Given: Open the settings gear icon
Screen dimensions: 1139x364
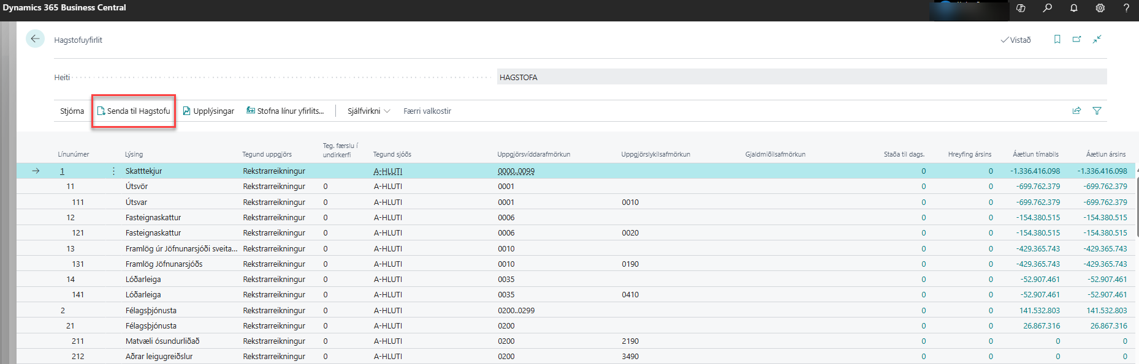Looking at the screenshot, I should (1100, 8).
